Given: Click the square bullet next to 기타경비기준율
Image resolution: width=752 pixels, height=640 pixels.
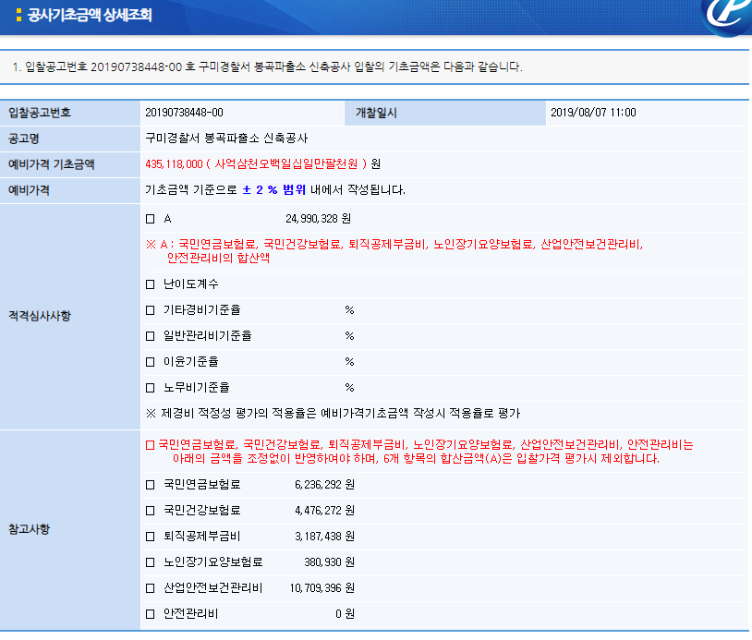Looking at the screenshot, I should [x=150, y=310].
